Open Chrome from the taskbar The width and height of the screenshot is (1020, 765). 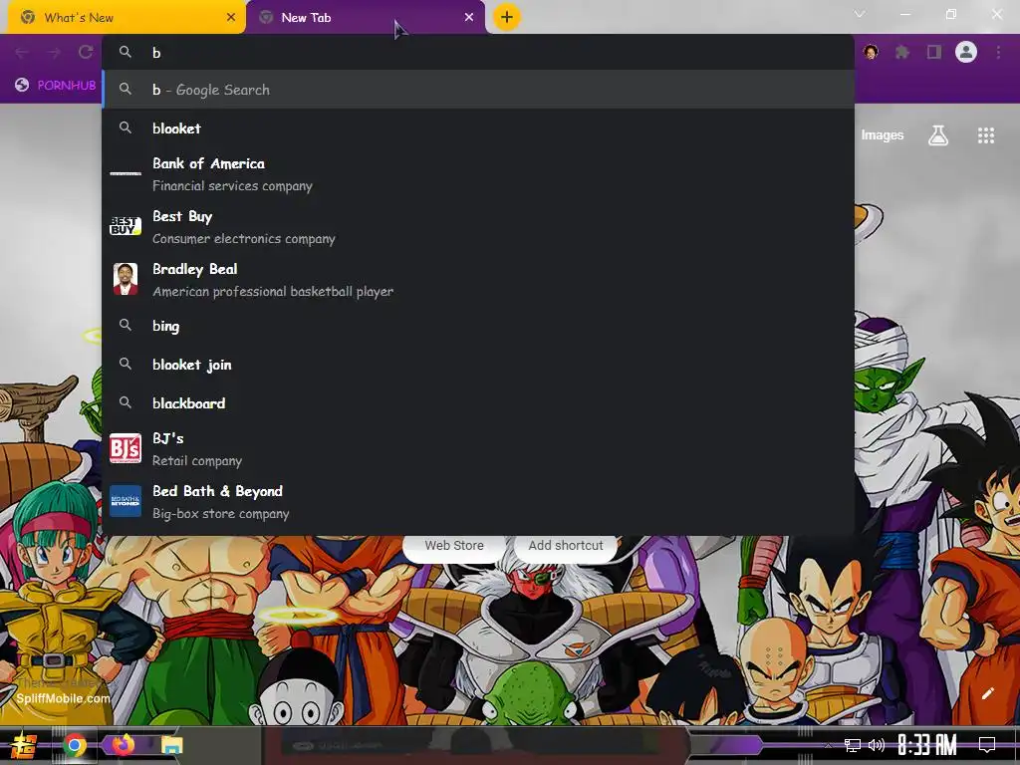pos(74,745)
